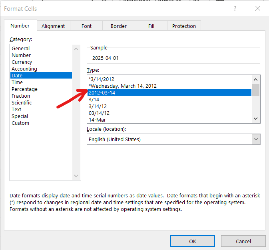This screenshot has width=269, height=250.
Task: Click Category list scroll up arrow
Action: click(76, 49)
